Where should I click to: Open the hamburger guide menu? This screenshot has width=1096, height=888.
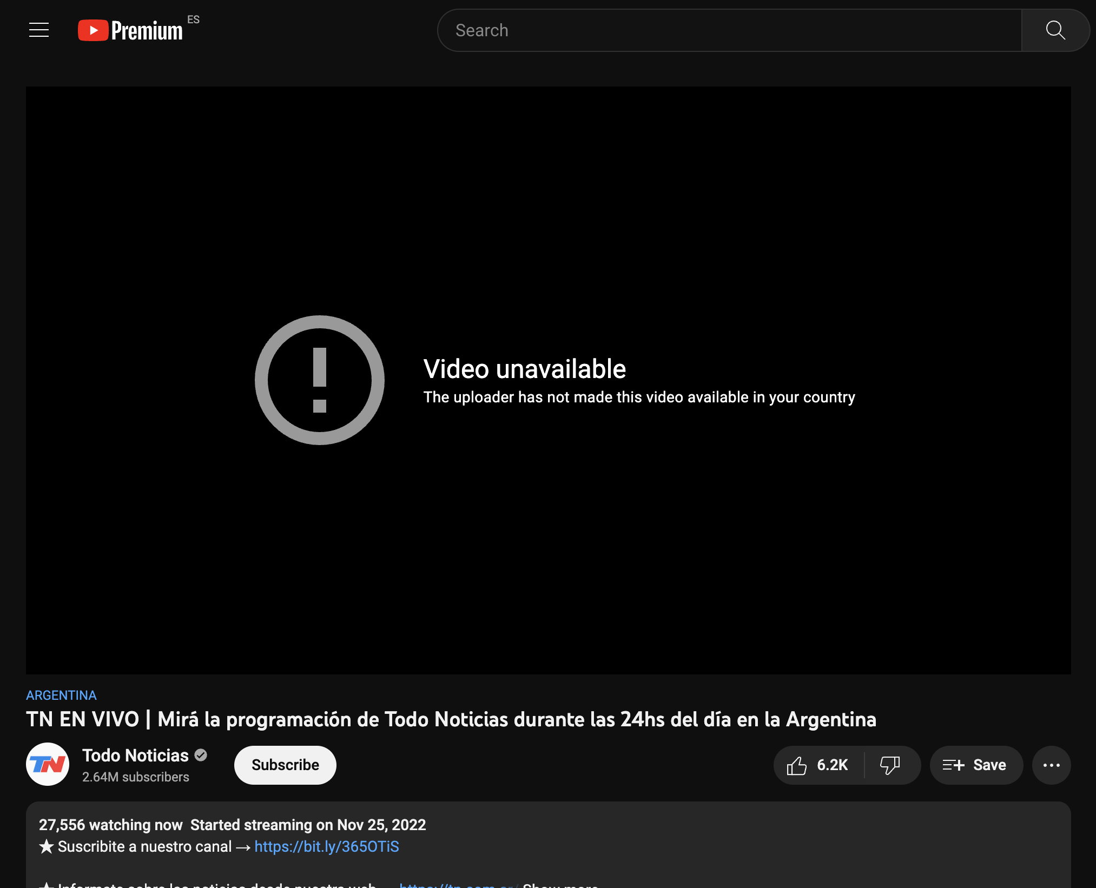pos(39,30)
